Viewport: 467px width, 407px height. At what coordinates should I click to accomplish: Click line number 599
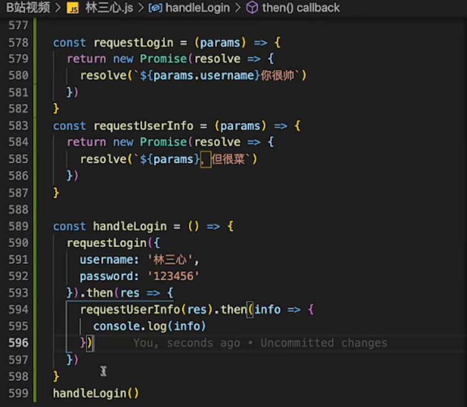click(x=18, y=393)
